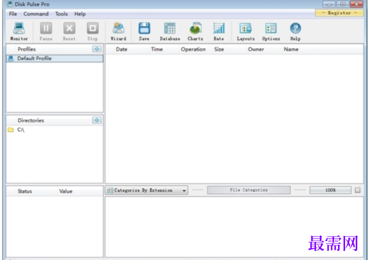Open the Categorize By Extension dropdown
Screen dimensions: 368x260
coord(147,190)
